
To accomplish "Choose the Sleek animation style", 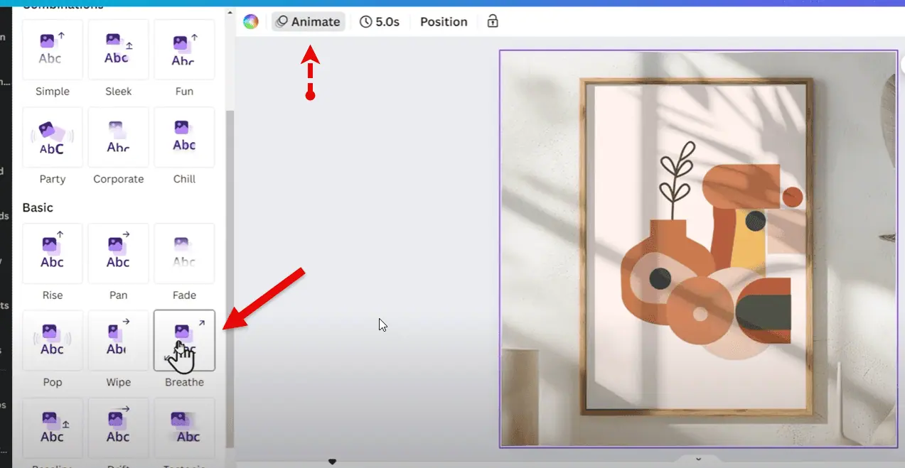I will click(x=118, y=50).
